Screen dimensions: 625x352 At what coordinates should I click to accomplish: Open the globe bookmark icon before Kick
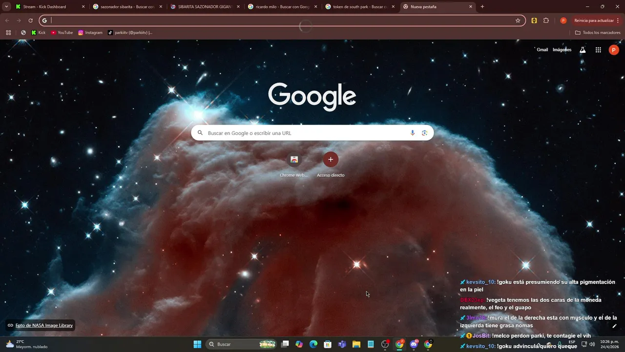click(23, 33)
